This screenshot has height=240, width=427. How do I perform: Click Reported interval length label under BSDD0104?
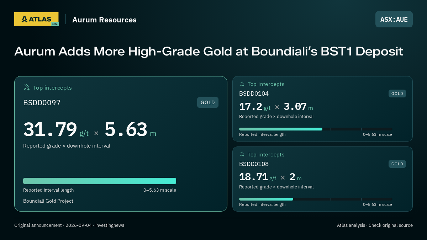tap(262, 134)
